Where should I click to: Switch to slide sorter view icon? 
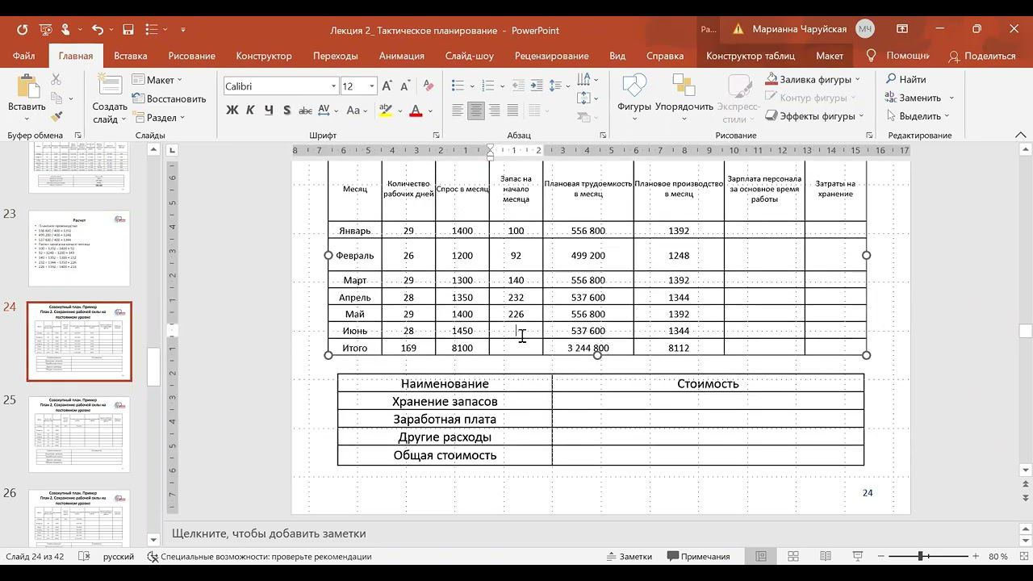(793, 557)
